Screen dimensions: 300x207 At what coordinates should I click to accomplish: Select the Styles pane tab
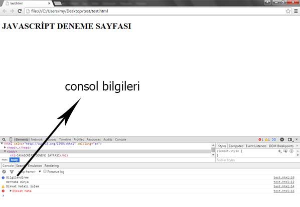click(x=222, y=146)
